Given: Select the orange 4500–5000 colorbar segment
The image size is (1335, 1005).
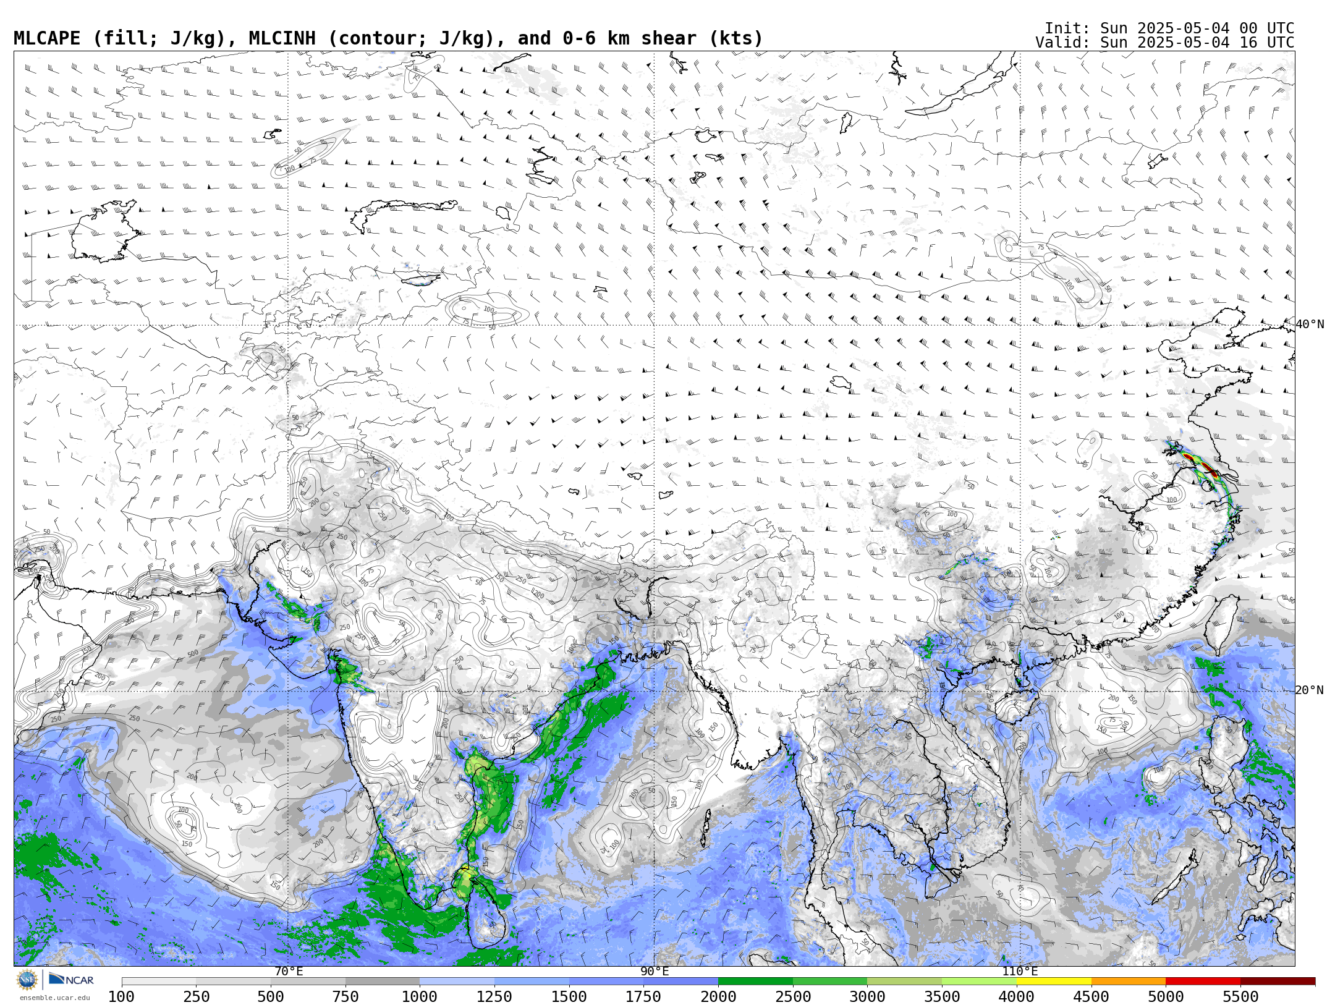Looking at the screenshot, I should [1129, 981].
